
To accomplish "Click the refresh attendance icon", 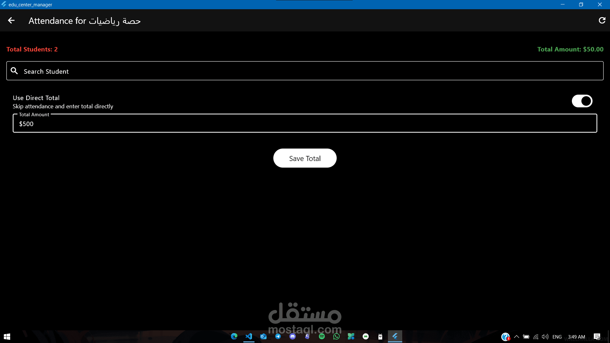I will (x=602, y=21).
